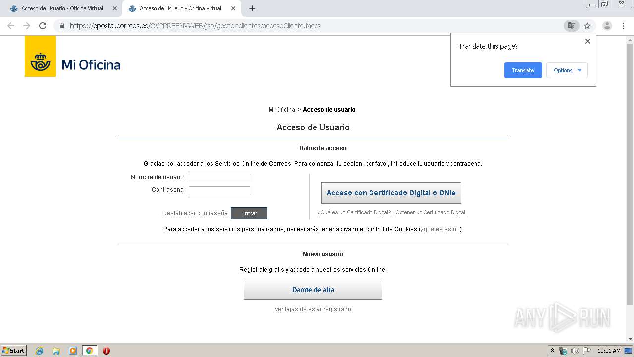Open the Windows Start menu
This screenshot has height=357, width=634.
pos(14,351)
